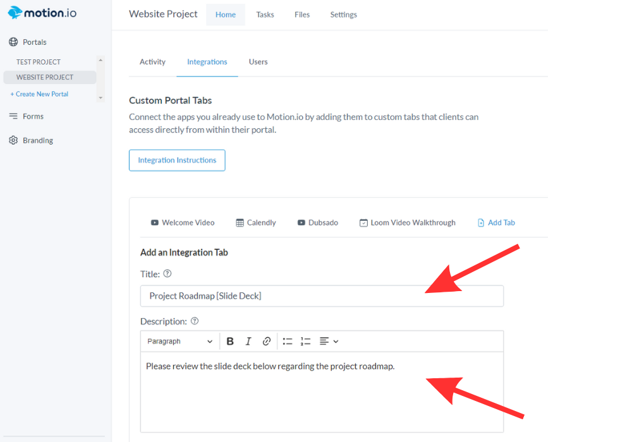Open the text alignment dropdown

tap(329, 342)
